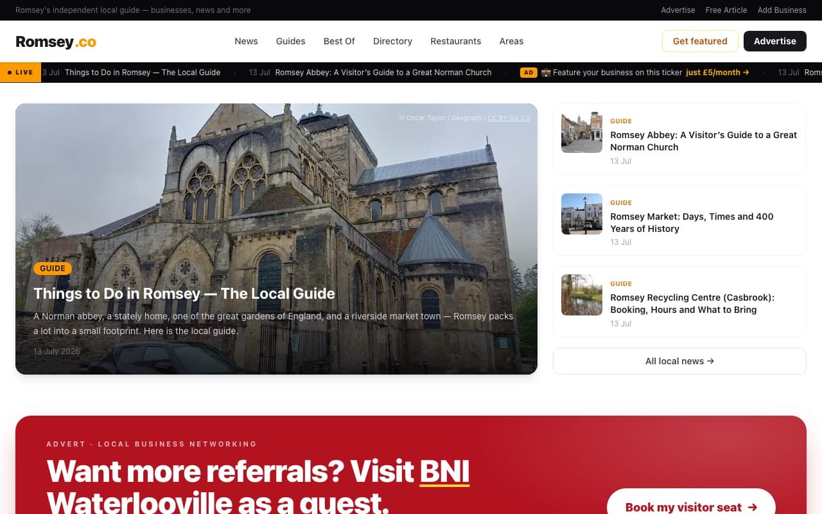The height and width of the screenshot is (514, 822).
Task: Go to the Best Of section
Action: 339,41
